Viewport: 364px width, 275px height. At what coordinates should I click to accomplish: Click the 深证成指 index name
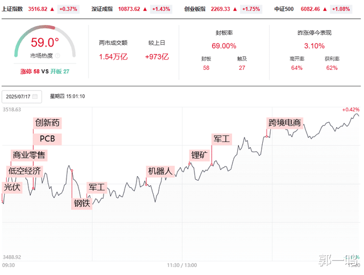point(103,10)
